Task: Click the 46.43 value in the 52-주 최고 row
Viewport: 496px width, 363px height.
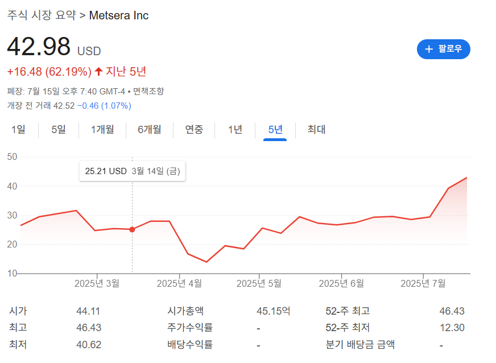Action: 452,311
